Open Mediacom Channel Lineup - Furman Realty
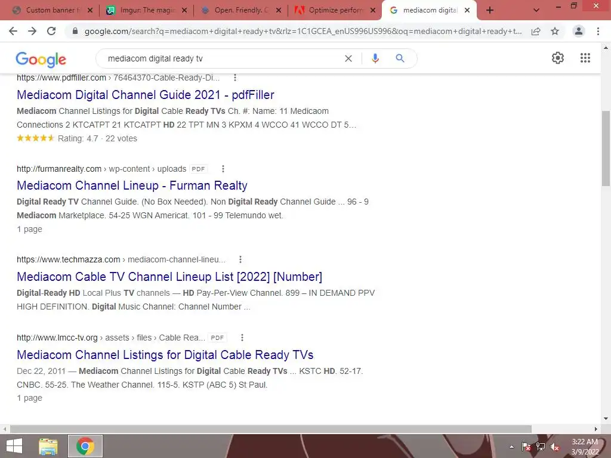 coord(132,185)
